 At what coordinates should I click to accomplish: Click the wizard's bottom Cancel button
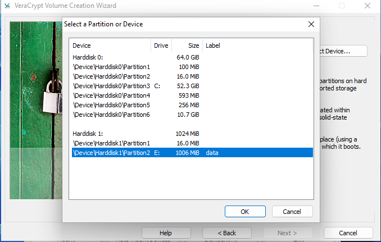coord(348,233)
